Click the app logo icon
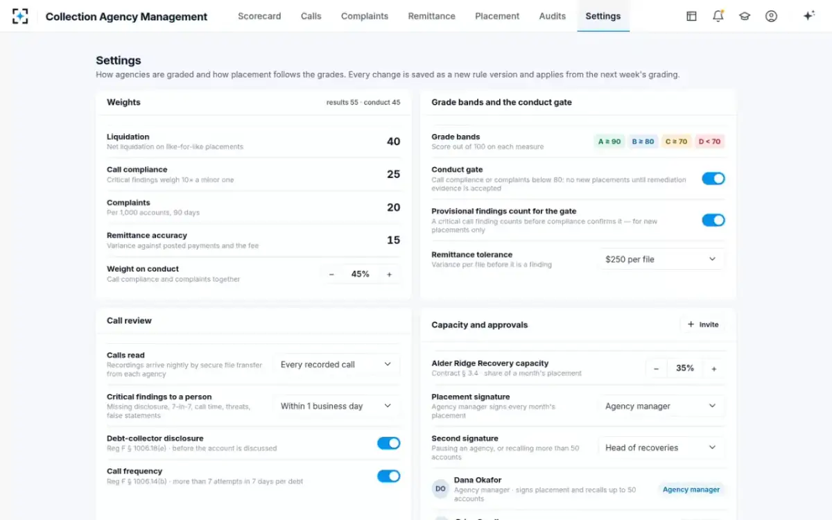Screen dimensions: 832x520 coord(20,16)
